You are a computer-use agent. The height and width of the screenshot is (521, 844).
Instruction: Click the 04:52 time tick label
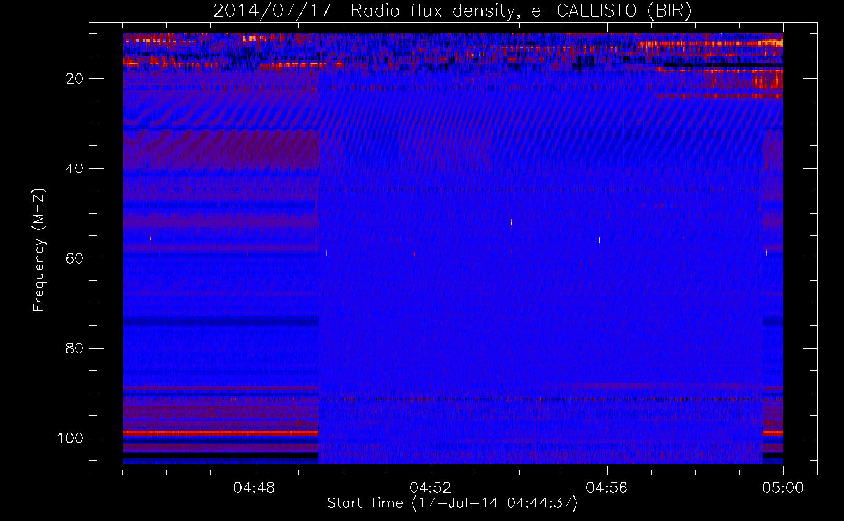click(430, 488)
